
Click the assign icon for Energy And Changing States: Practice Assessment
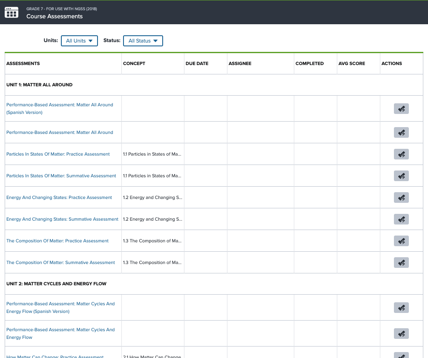point(401,197)
